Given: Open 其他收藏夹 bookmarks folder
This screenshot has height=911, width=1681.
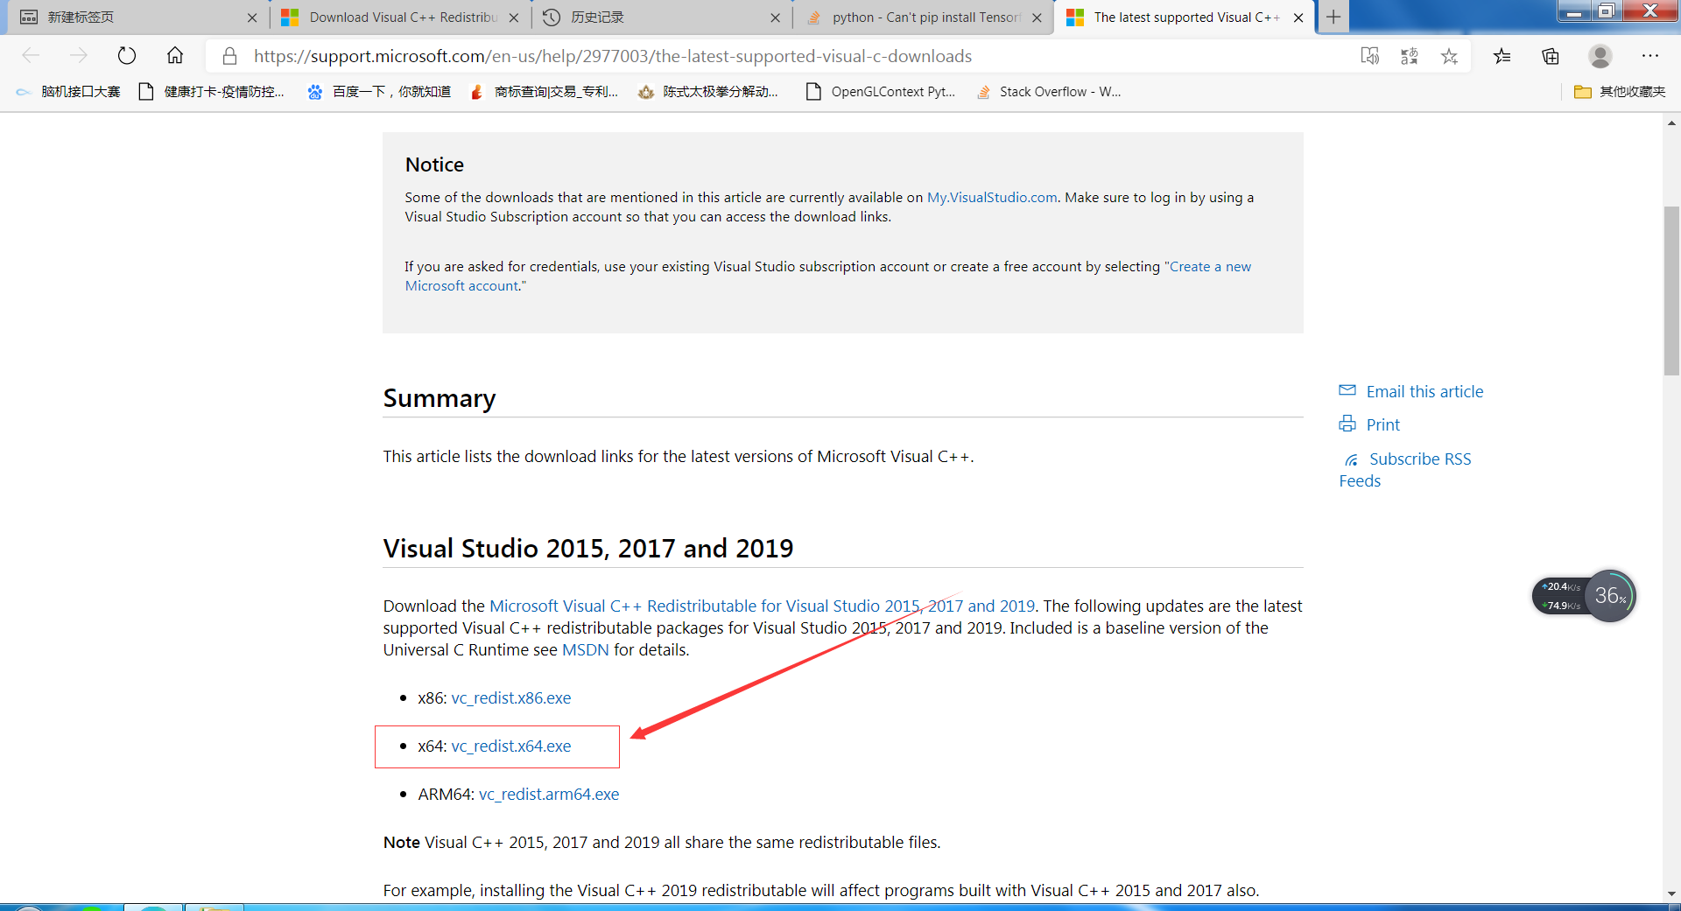Looking at the screenshot, I should [1620, 92].
